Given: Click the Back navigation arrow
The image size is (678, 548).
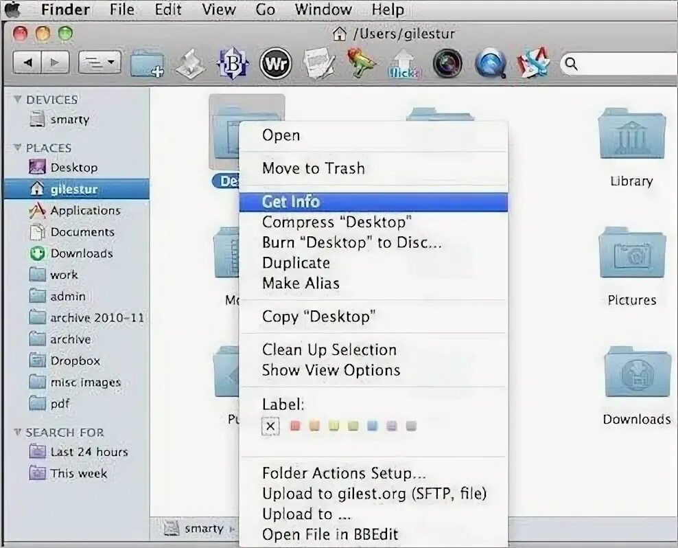Looking at the screenshot, I should tap(27, 63).
